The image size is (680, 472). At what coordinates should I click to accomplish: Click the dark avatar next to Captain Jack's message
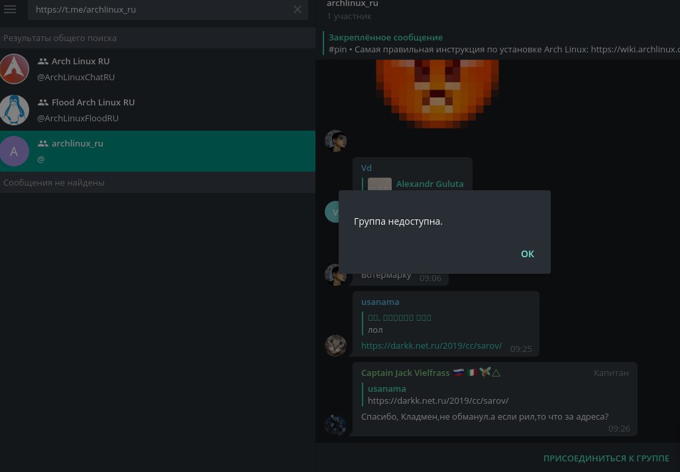(335, 425)
